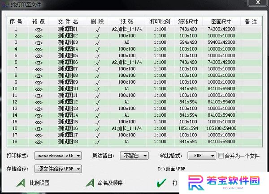This screenshot has height=194, width=269.
Task: Click delete mark for 测试图06 row
Action: pyautogui.click(x=97, y=63)
